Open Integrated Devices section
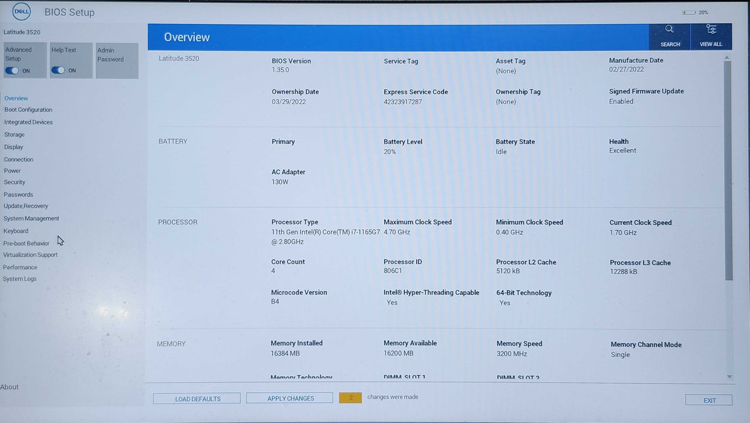This screenshot has height=423, width=750. point(28,122)
